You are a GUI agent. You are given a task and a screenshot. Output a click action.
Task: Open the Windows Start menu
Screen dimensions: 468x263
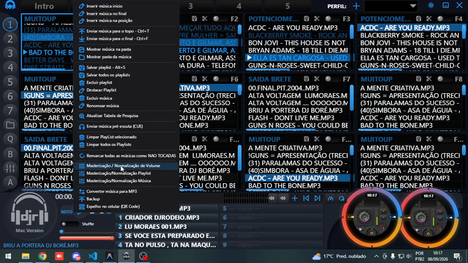(8, 256)
